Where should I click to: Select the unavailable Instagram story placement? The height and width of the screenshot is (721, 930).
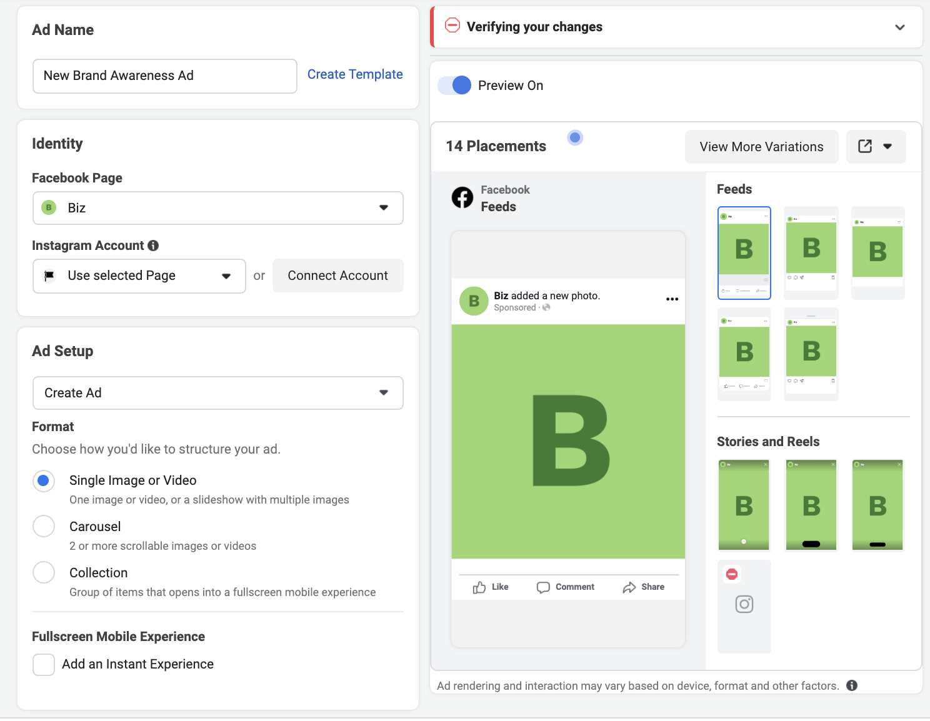click(744, 606)
